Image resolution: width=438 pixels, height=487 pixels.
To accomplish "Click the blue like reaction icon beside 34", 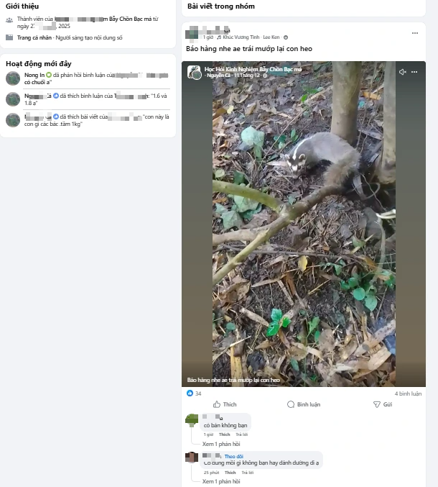I will pos(190,393).
